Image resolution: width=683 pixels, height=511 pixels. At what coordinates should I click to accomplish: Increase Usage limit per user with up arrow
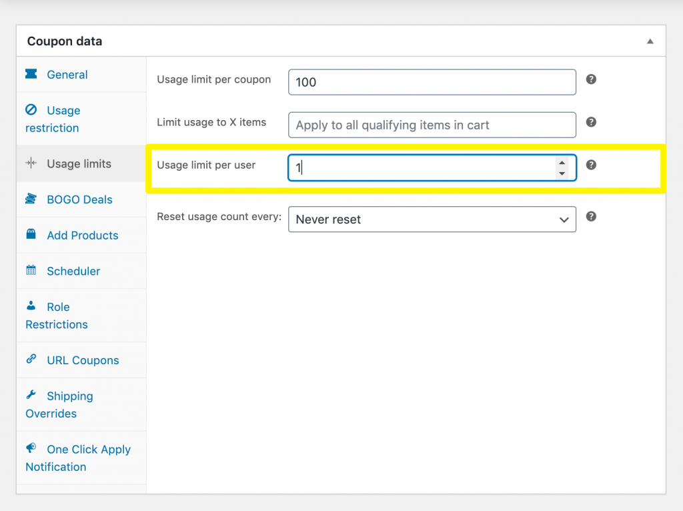pos(562,163)
